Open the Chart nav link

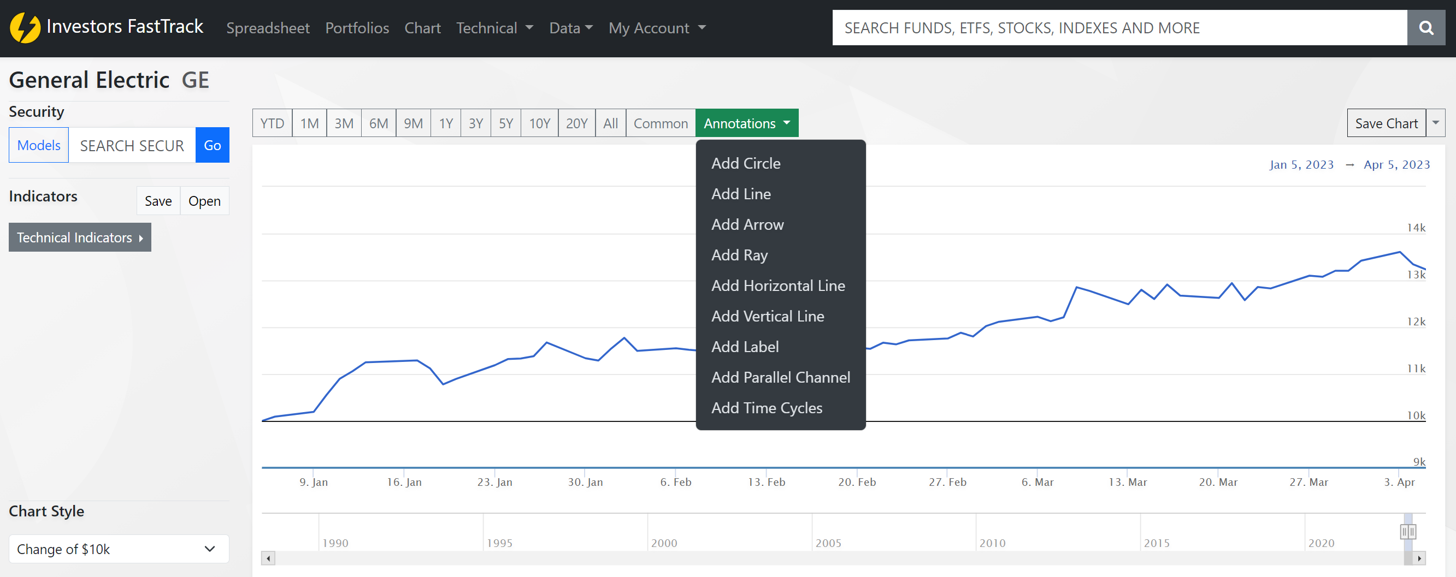tap(422, 28)
